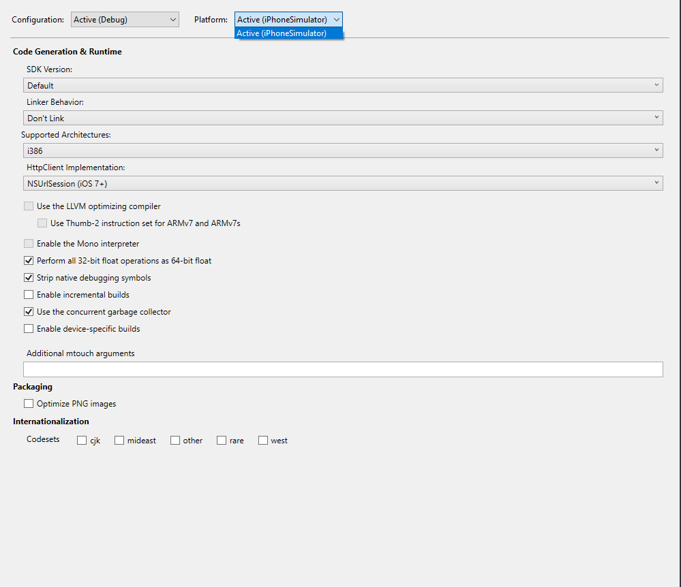This screenshot has height=587, width=681.
Task: Toggle Use Thumb-2 instruction set checkbox
Action: [x=42, y=223]
